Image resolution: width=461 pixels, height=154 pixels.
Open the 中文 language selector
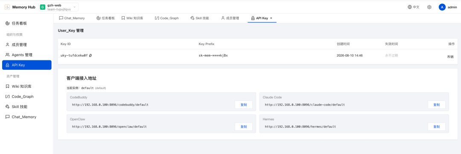[x=413, y=7]
